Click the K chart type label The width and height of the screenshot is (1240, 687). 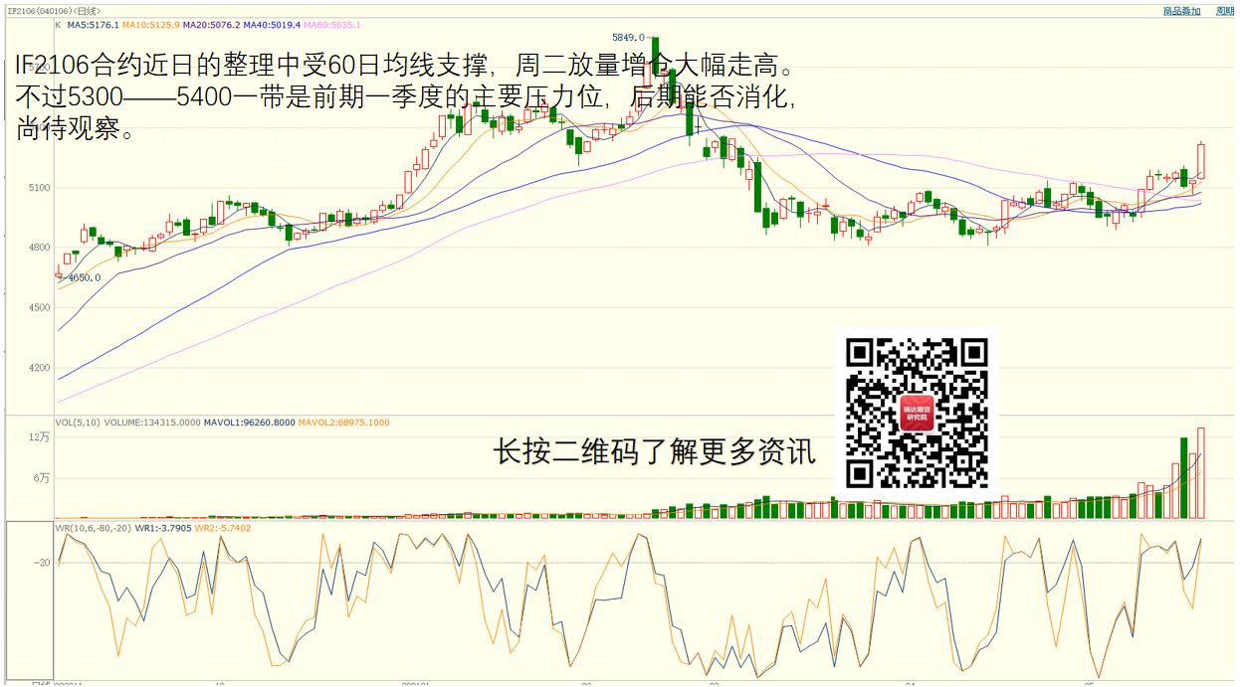point(58,25)
